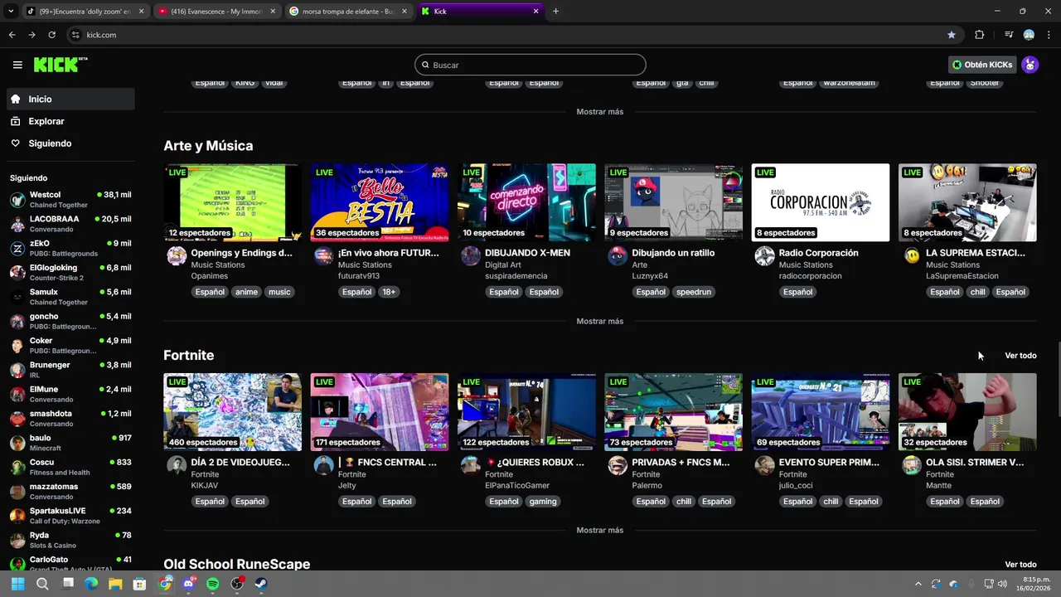Open suspirademencia channel name link

(x=516, y=276)
